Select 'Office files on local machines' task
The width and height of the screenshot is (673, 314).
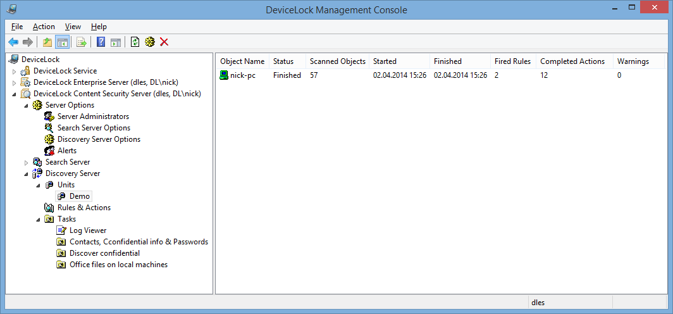(x=118, y=265)
